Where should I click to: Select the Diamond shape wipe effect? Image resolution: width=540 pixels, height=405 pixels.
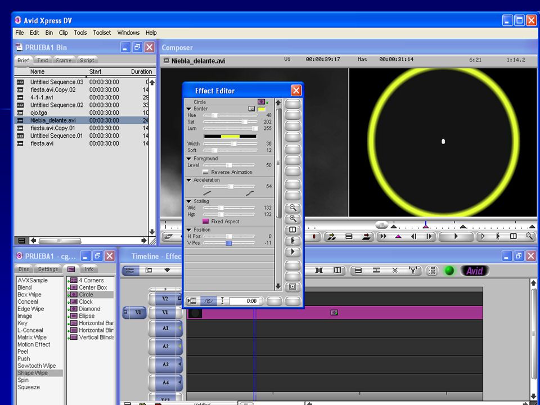89,309
